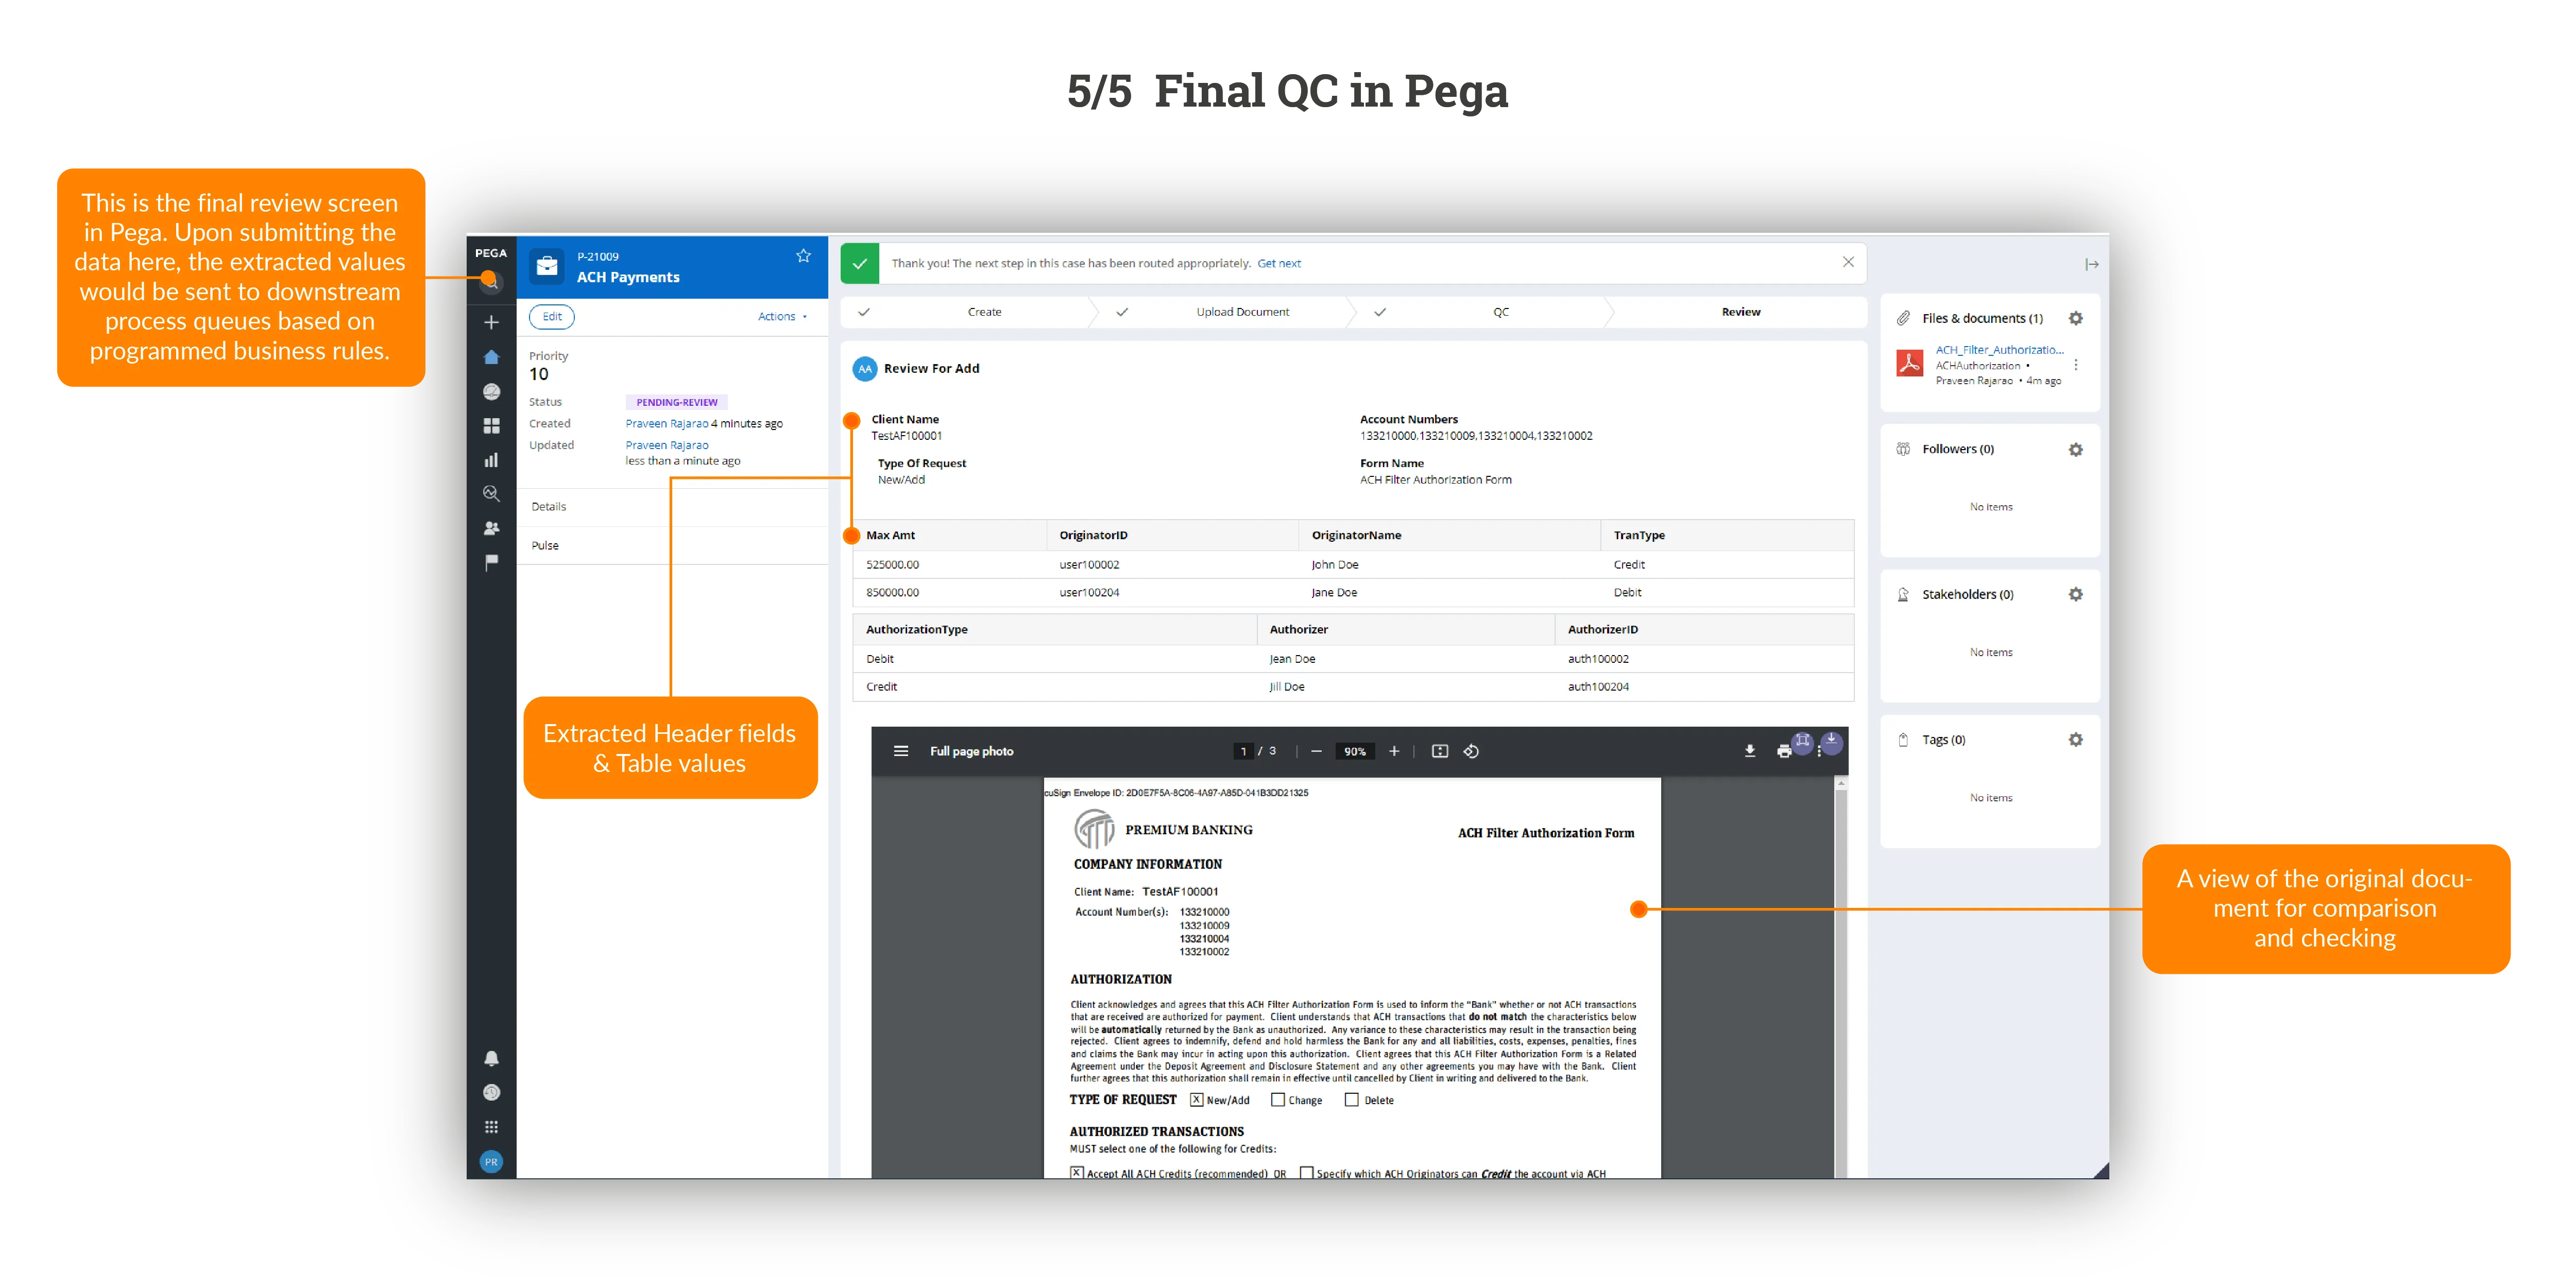Rotate the PDF page icon
The width and height of the screenshot is (2576, 1288).
(1471, 751)
